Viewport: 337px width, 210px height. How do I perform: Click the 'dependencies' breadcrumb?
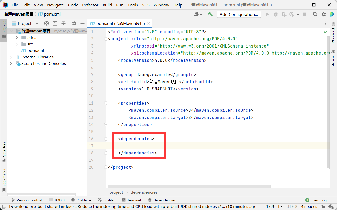coord(144,192)
